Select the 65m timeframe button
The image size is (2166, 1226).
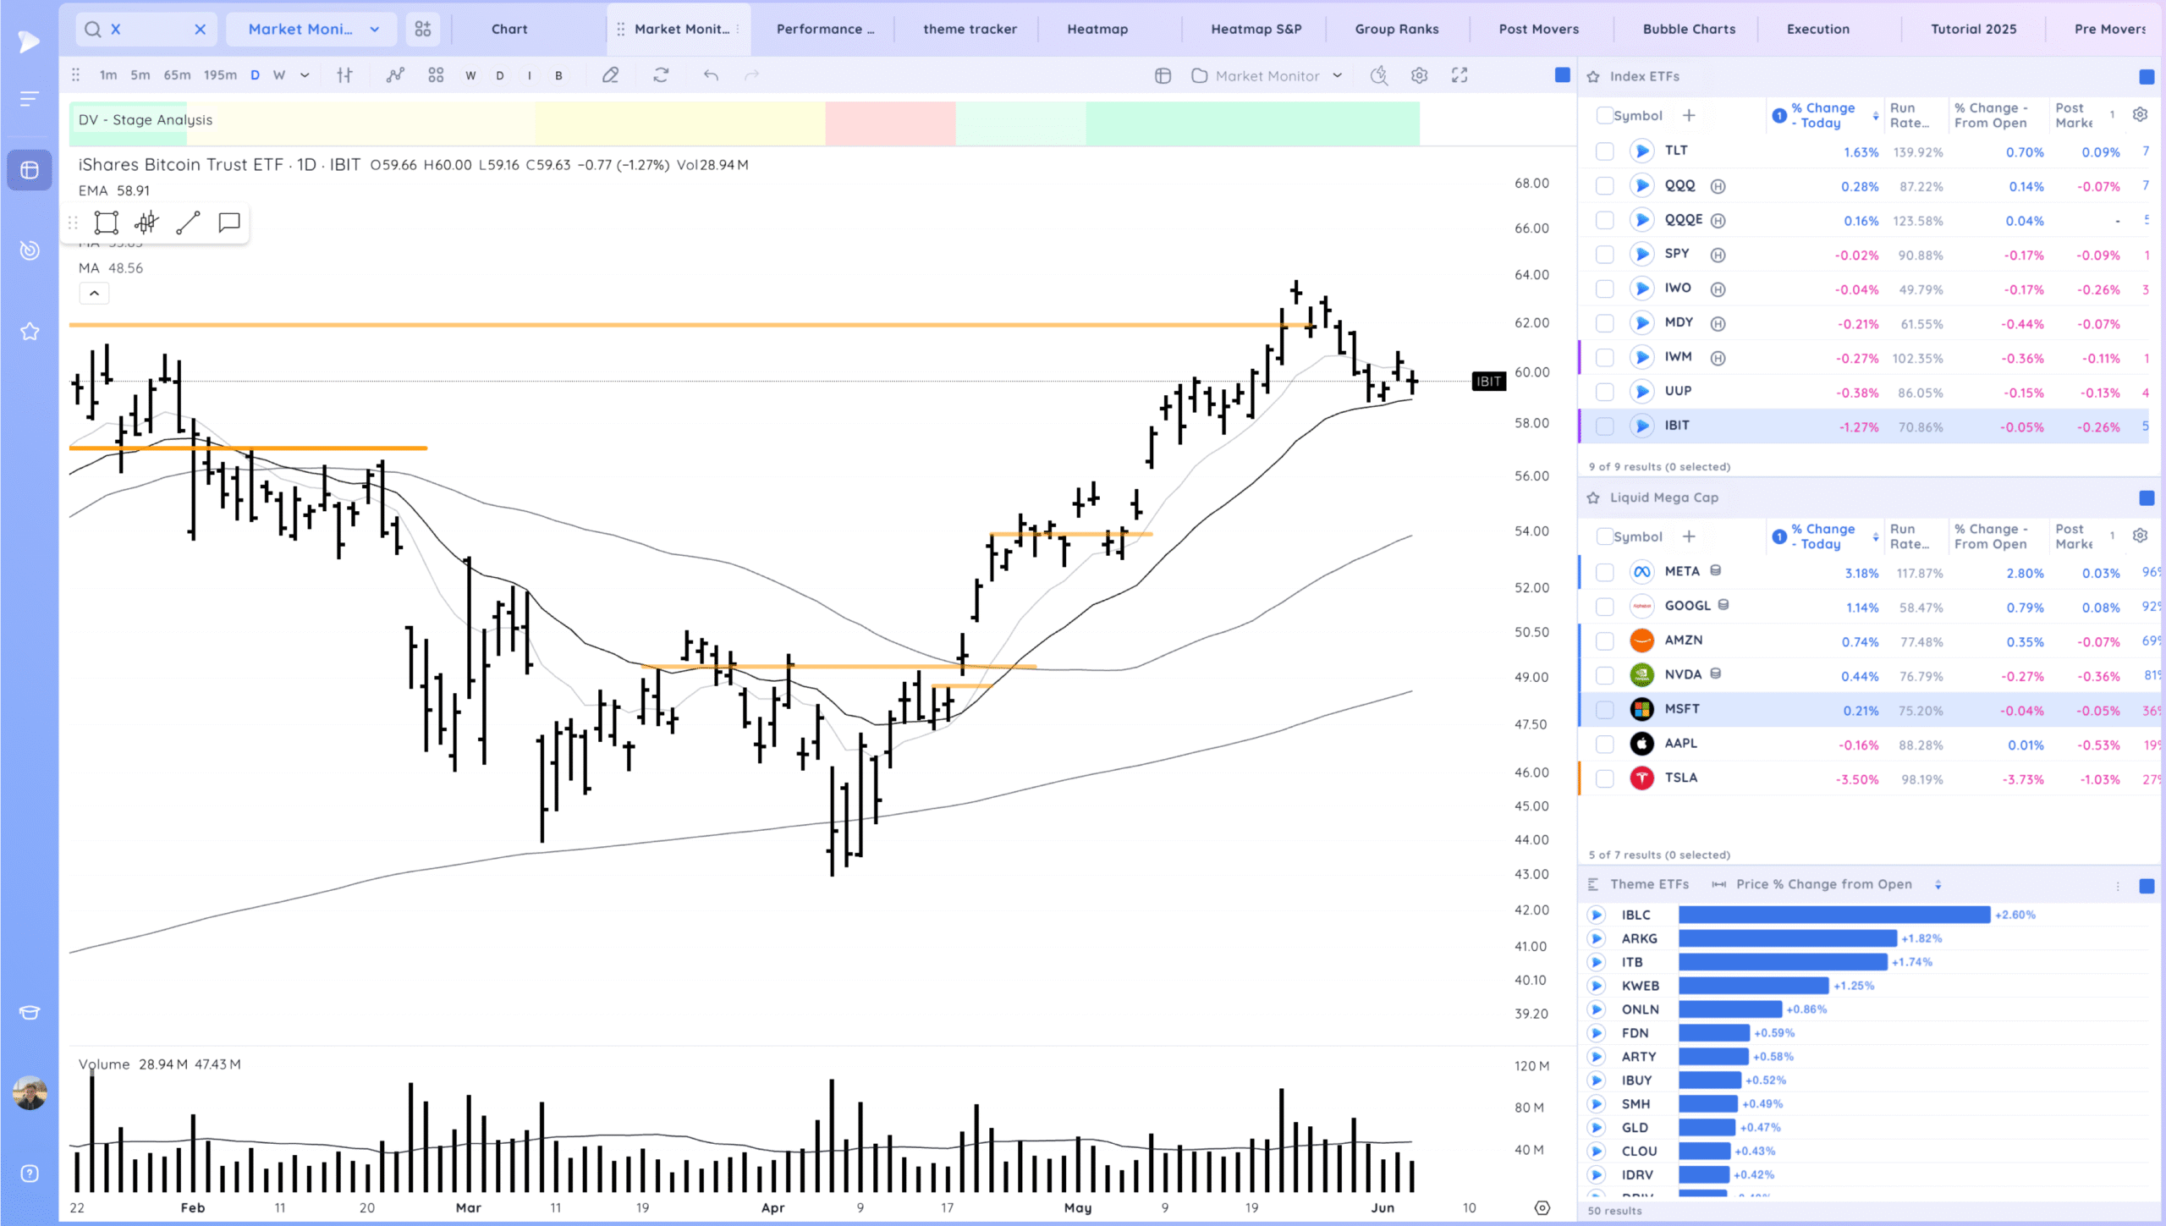[177, 75]
